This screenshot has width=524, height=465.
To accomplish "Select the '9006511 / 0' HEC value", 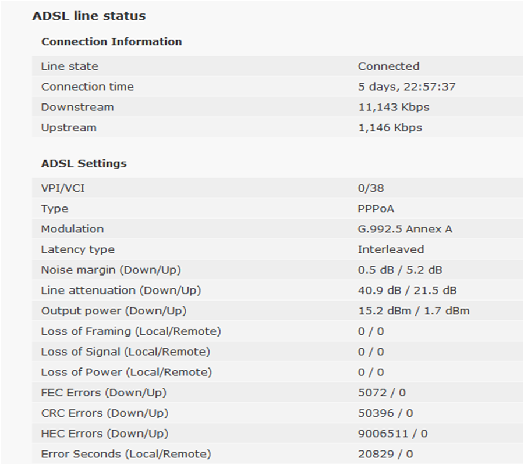I will (x=392, y=434).
